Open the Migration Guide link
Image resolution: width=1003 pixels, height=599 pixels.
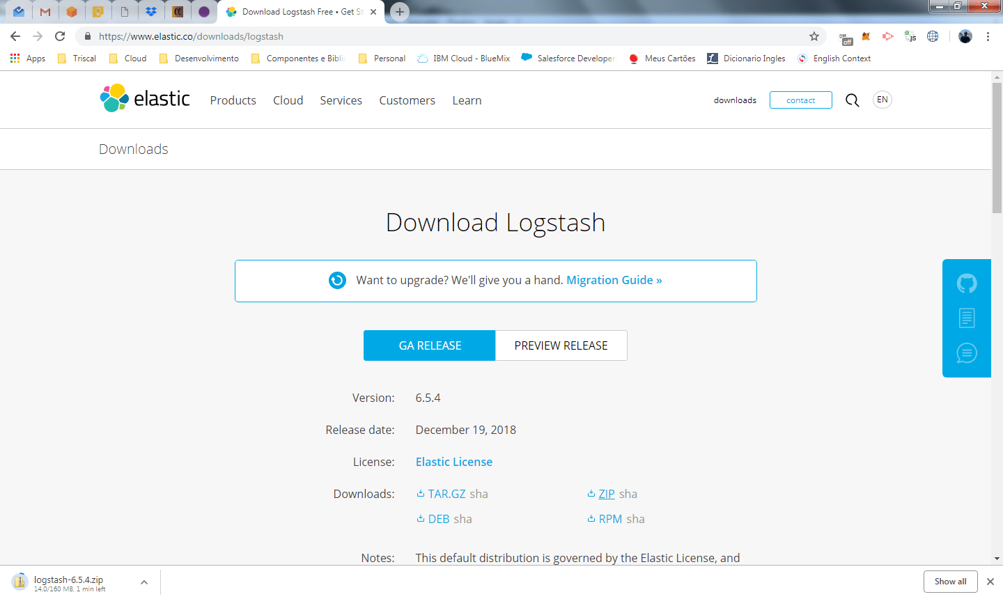pos(614,280)
